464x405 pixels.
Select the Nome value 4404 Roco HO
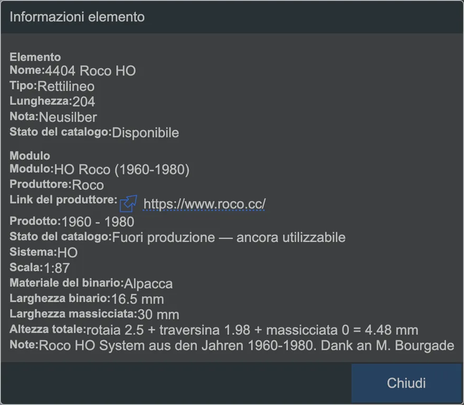(90, 71)
